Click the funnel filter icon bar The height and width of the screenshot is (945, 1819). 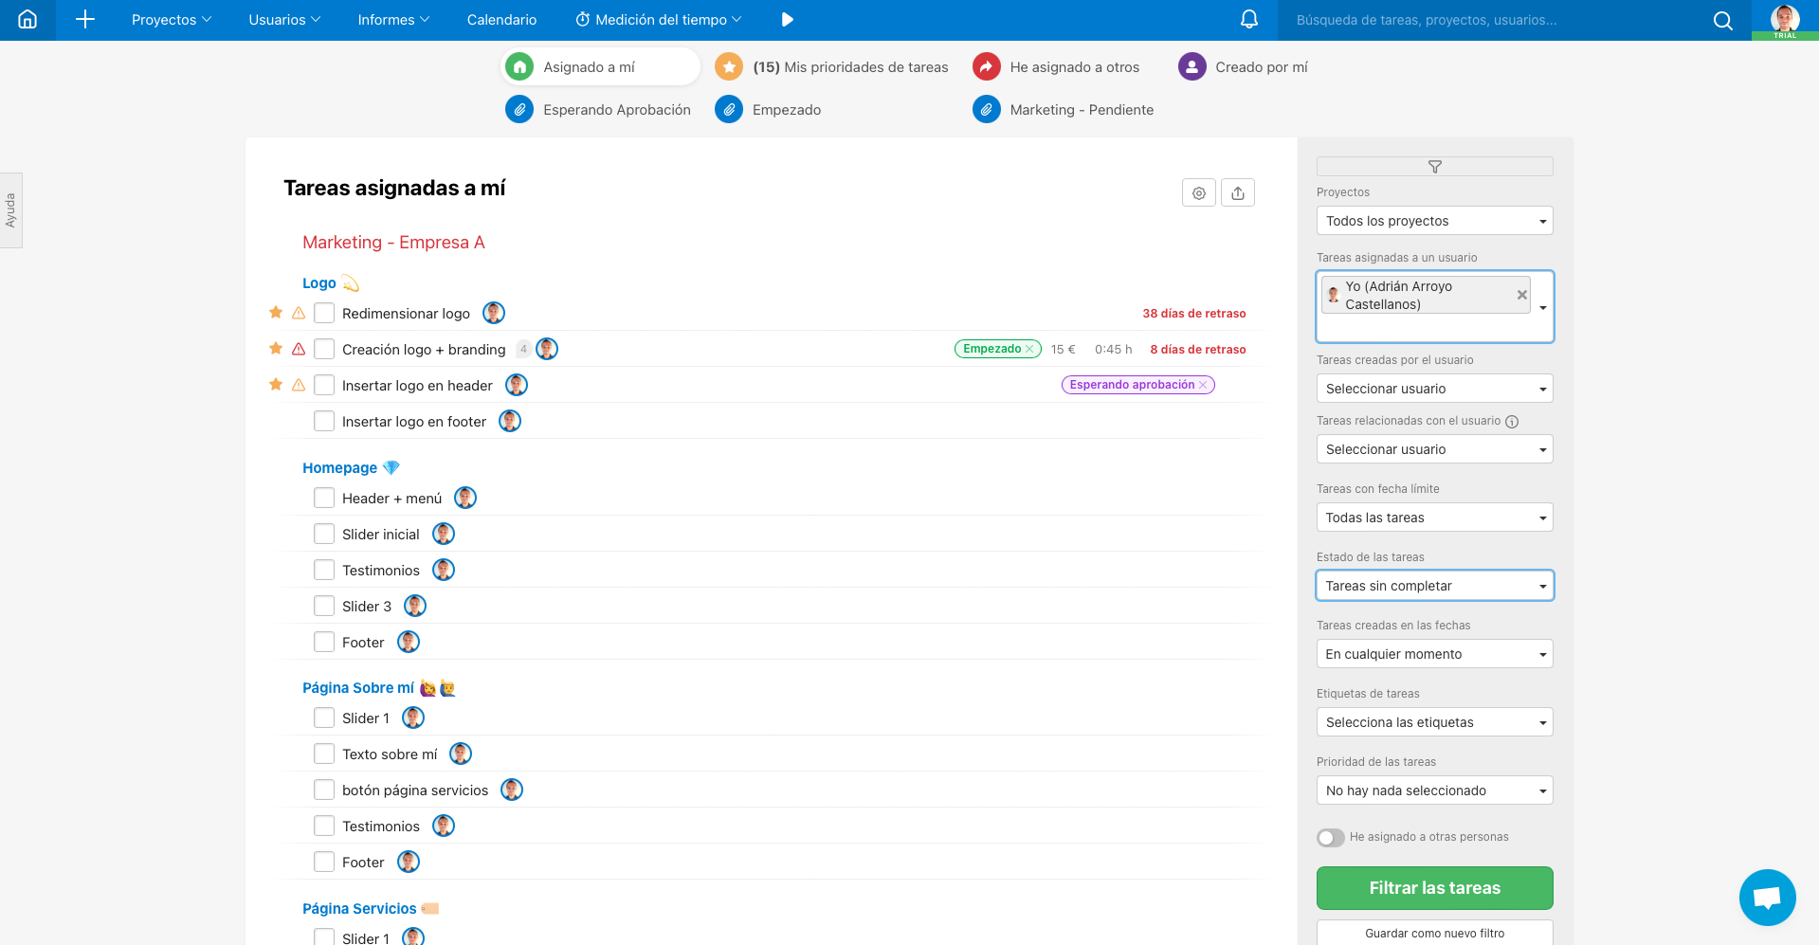click(1434, 167)
